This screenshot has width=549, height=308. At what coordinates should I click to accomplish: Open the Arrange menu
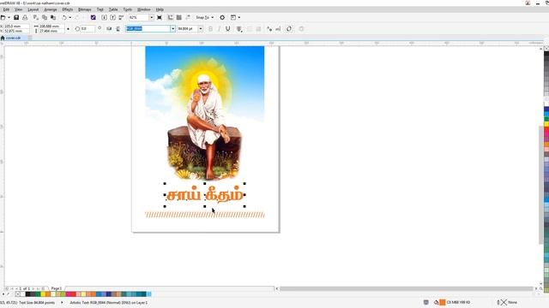[51, 9]
